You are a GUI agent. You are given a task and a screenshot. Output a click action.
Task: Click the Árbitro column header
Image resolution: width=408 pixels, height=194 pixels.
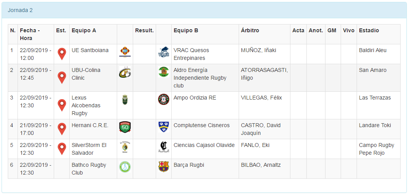[x=250, y=30]
